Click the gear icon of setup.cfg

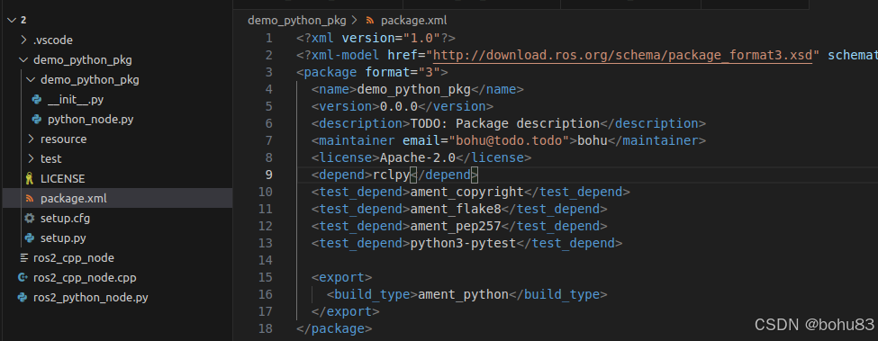[30, 218]
